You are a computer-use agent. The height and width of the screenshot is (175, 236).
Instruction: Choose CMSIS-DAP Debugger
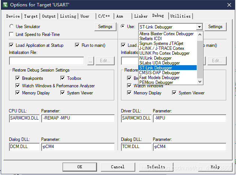tap(167, 73)
